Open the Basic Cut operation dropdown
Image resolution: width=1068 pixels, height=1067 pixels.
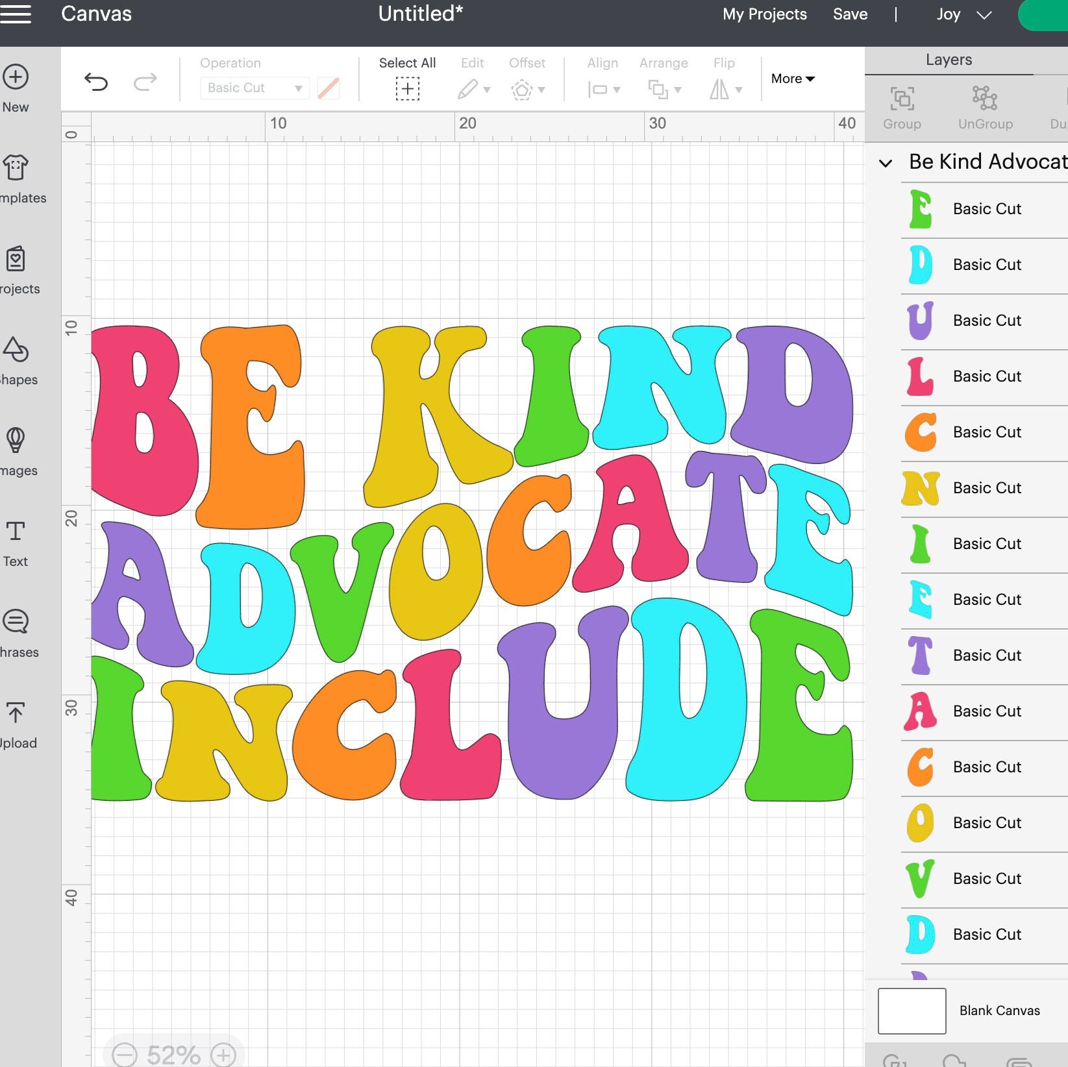click(x=253, y=88)
